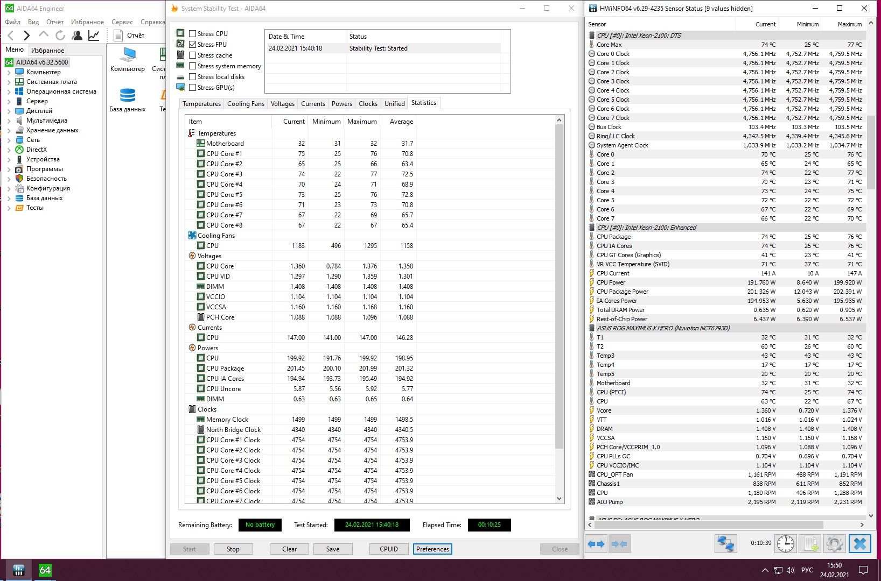Click the HWiNFO horizontal scrollbar thumb
881x581 pixels.
click(x=709, y=525)
